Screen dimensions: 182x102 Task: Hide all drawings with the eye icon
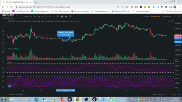pos(3,81)
